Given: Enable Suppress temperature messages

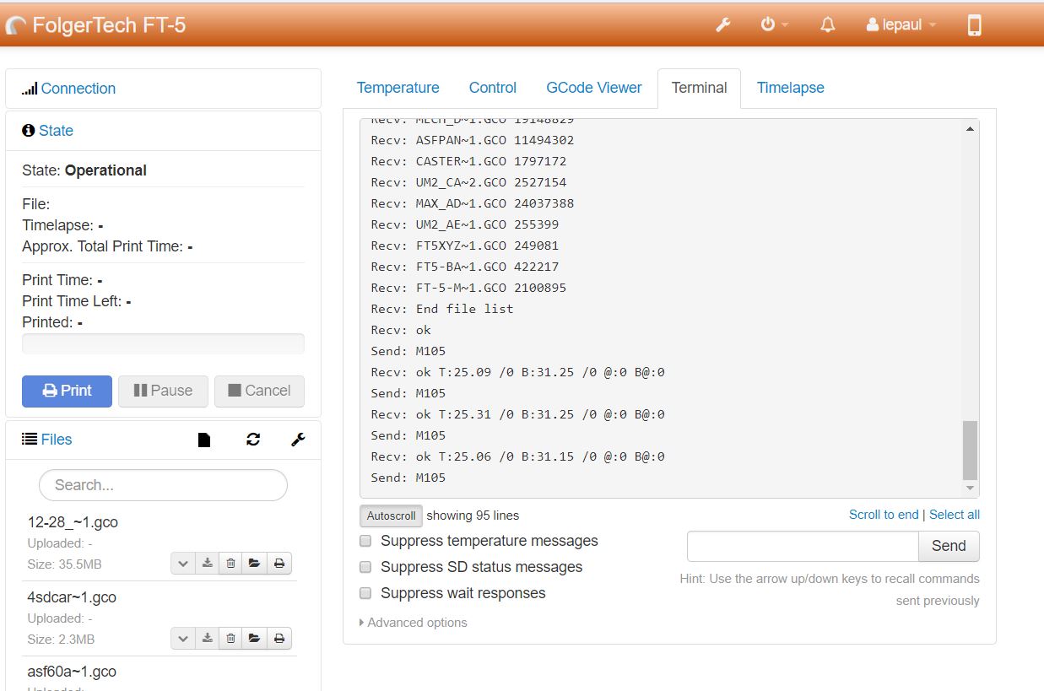Looking at the screenshot, I should [x=365, y=541].
